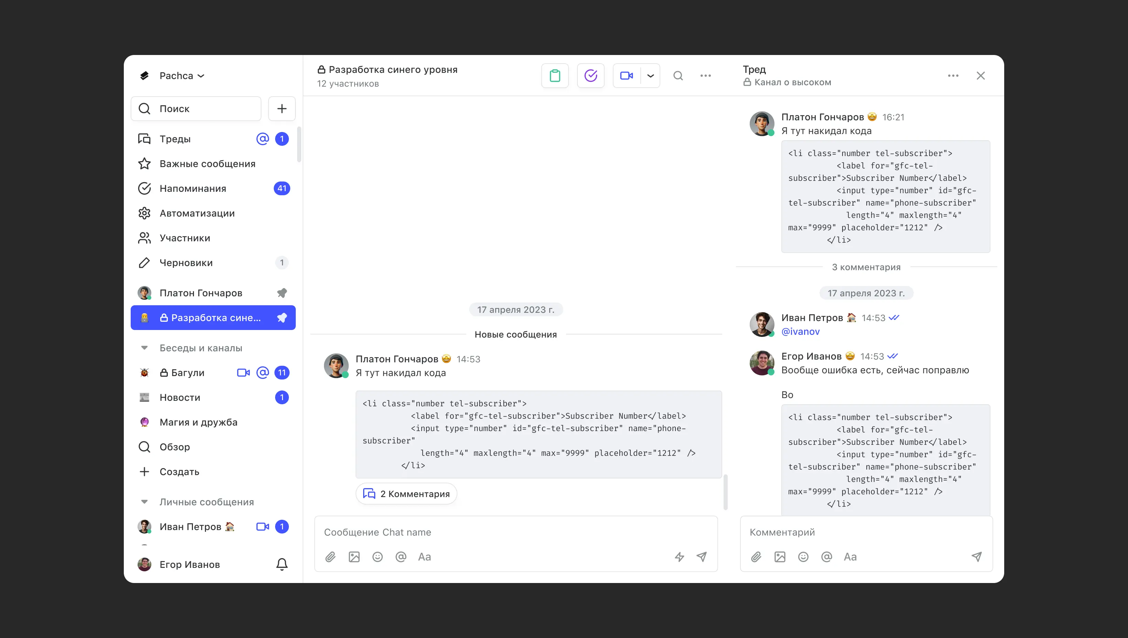The height and width of the screenshot is (638, 1128).
Task: Click the lightning quick-actions icon in message box
Action: coord(679,557)
